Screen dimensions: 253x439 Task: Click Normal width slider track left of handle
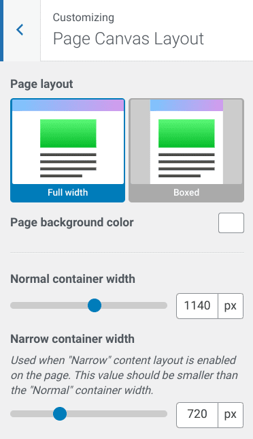click(x=49, y=305)
